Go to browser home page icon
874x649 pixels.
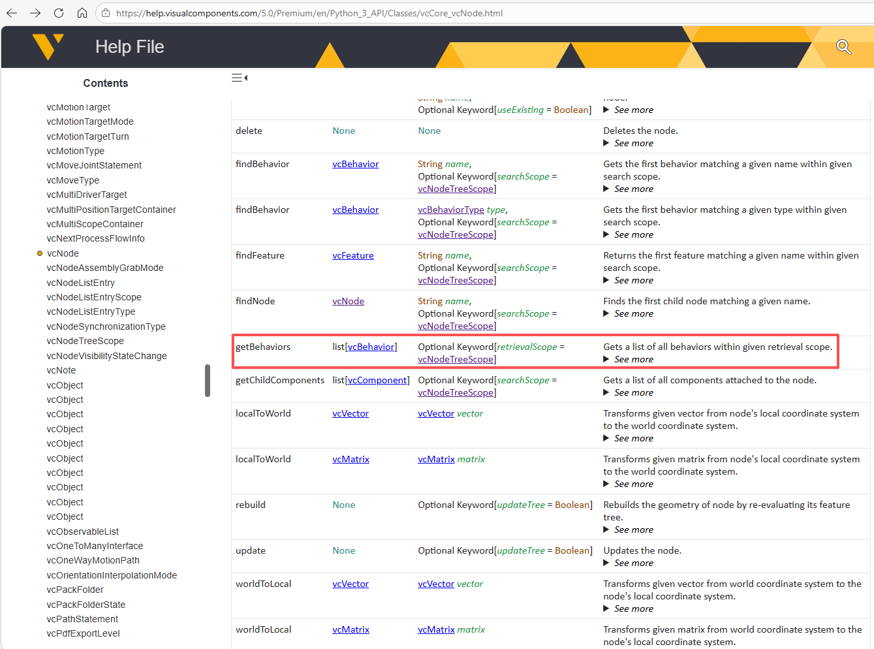[82, 13]
